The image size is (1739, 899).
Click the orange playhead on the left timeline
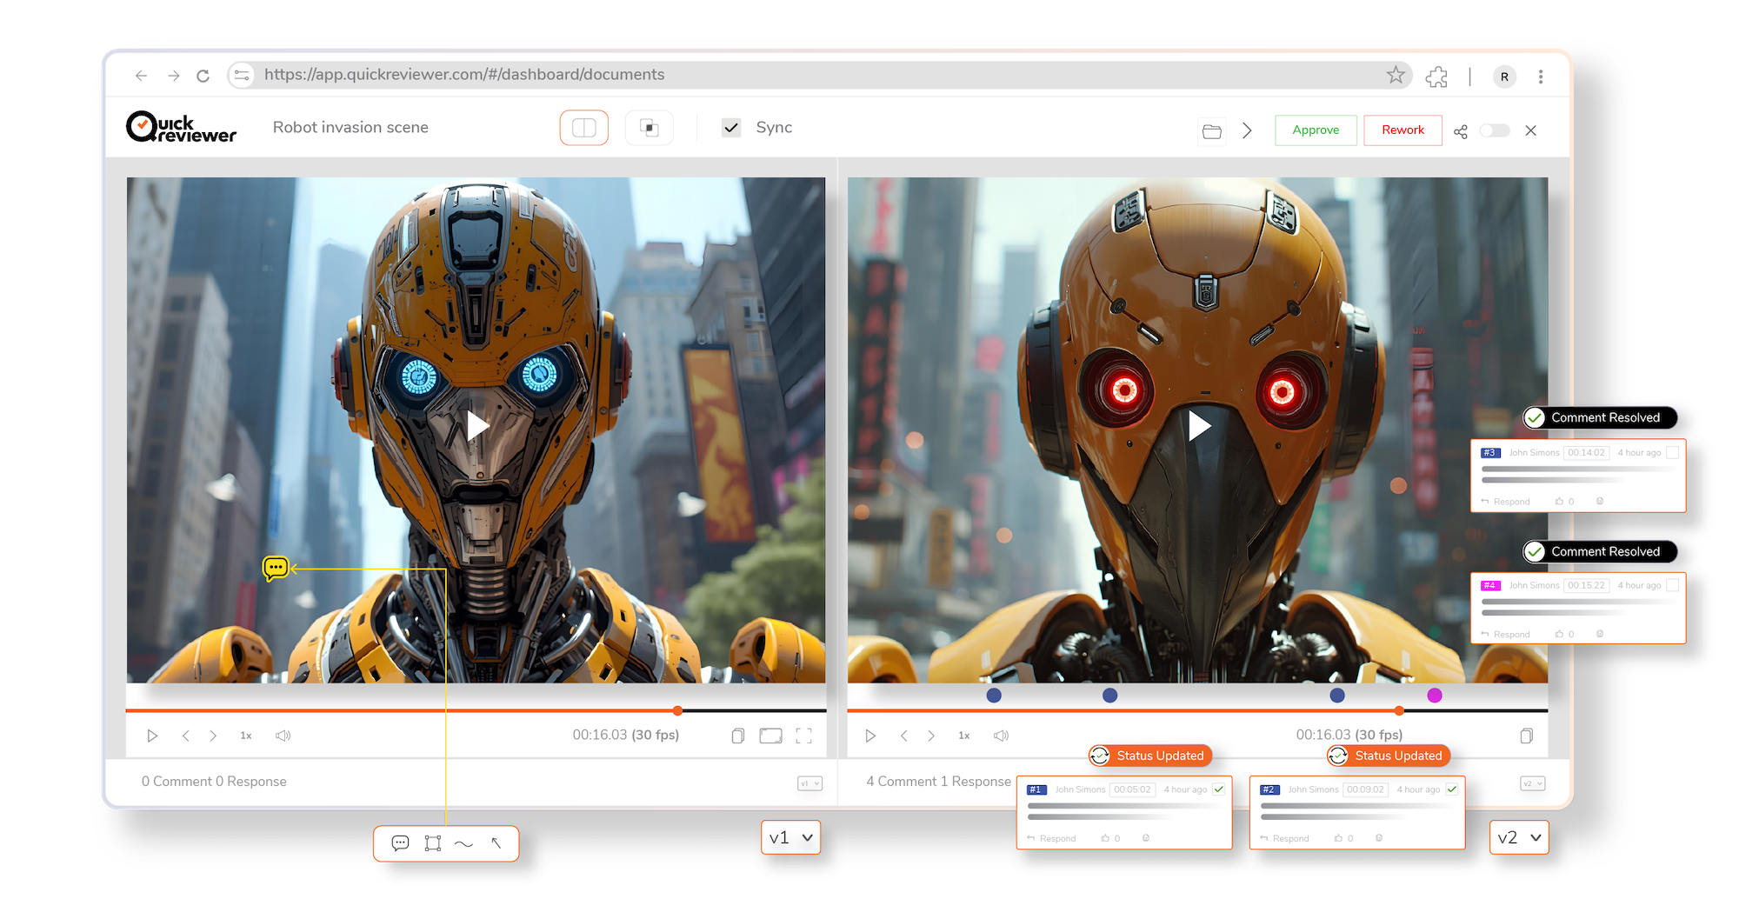[679, 710]
